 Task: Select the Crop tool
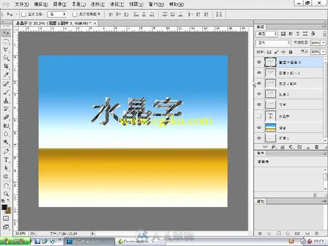coord(6,66)
